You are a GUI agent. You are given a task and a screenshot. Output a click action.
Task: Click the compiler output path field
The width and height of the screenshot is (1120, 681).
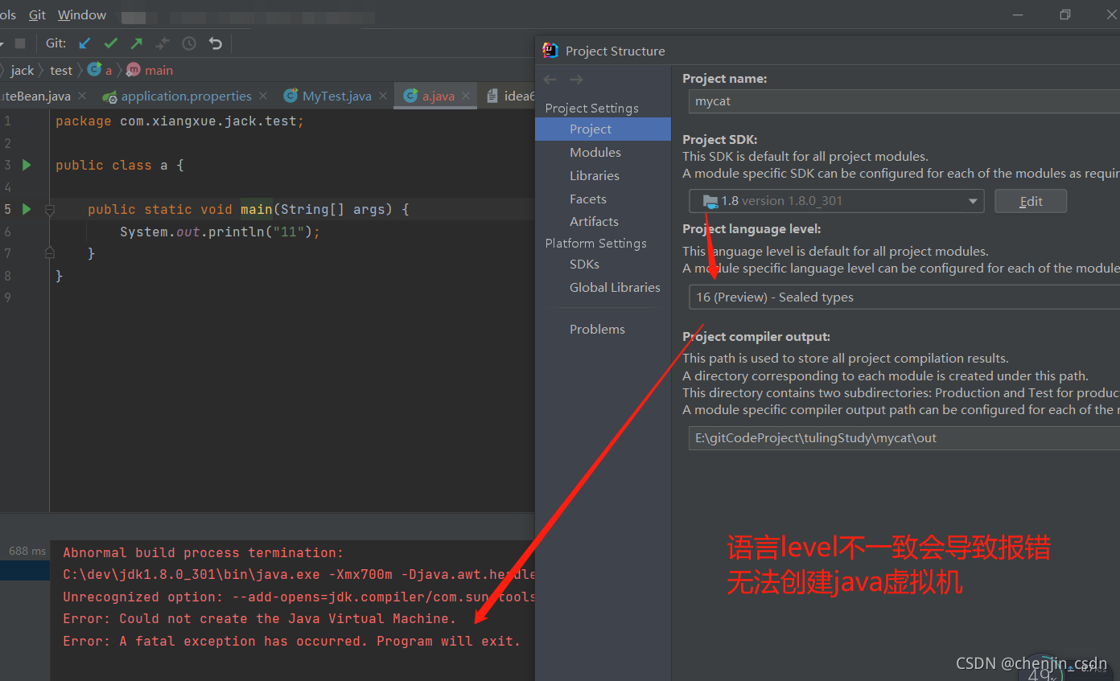pos(904,438)
